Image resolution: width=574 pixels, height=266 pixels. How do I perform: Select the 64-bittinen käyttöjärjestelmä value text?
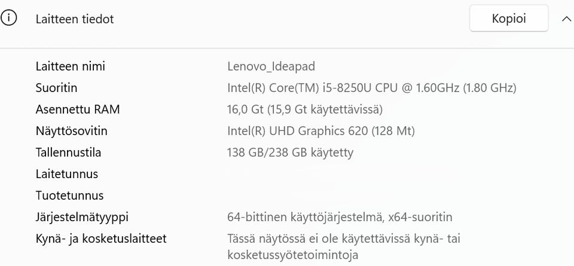tap(340, 218)
